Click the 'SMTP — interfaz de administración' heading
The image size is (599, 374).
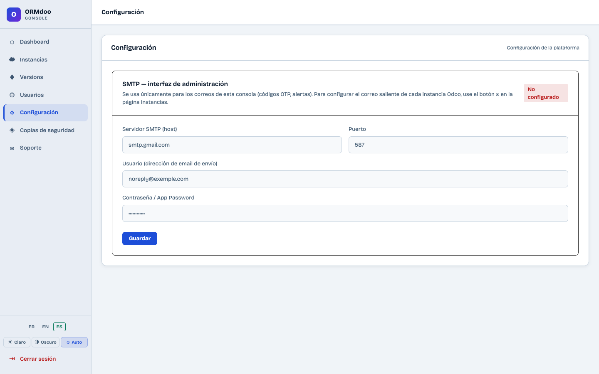click(x=175, y=84)
